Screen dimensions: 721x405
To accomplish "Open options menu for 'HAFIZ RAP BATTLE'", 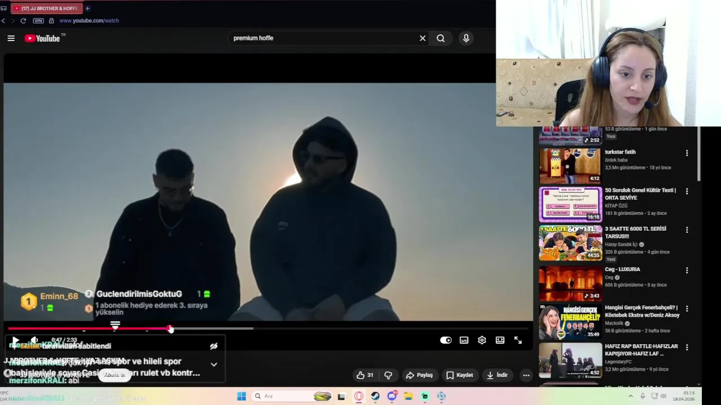I will (x=687, y=348).
